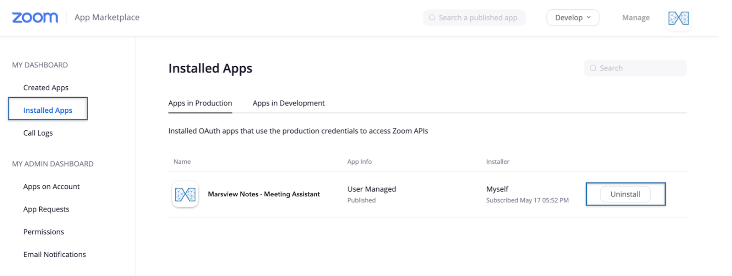Image resolution: width=732 pixels, height=276 pixels.
Task: Click the MY ADMIN DASHBOARD heading
Action: [53, 164]
